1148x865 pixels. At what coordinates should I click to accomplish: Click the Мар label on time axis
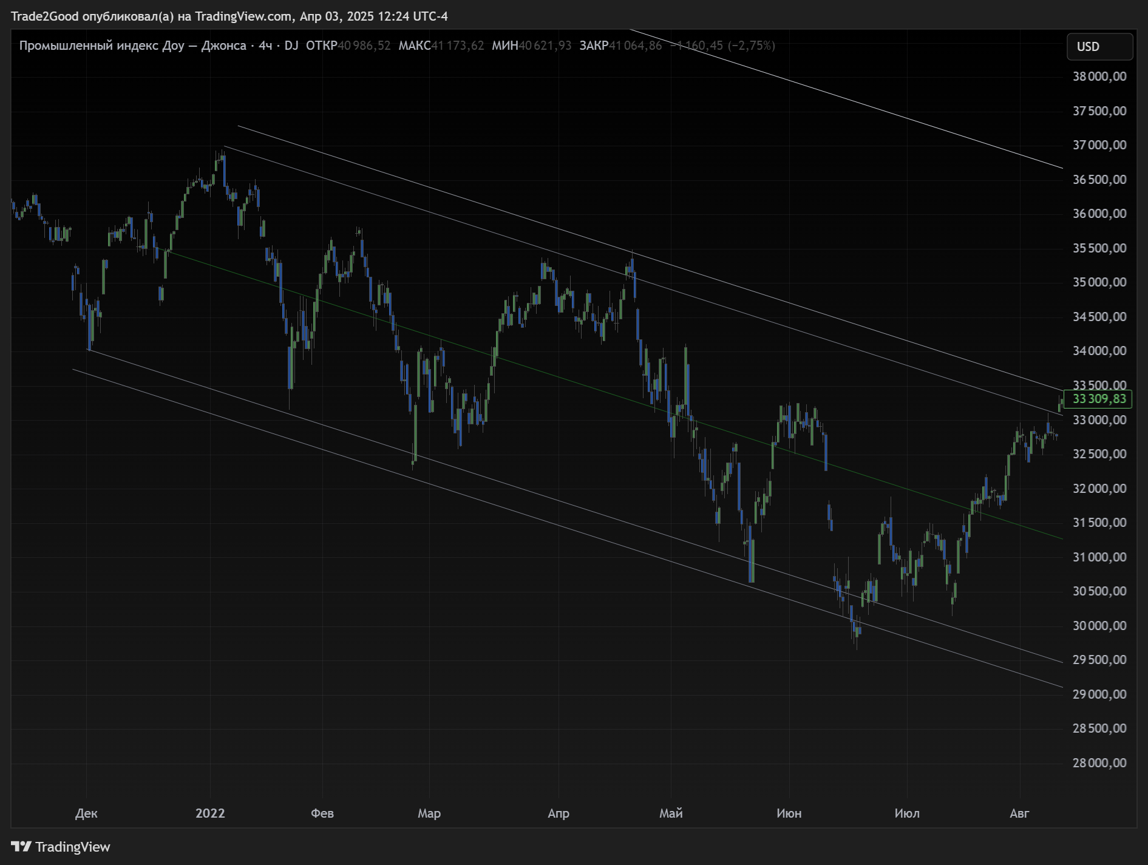pyautogui.click(x=429, y=813)
